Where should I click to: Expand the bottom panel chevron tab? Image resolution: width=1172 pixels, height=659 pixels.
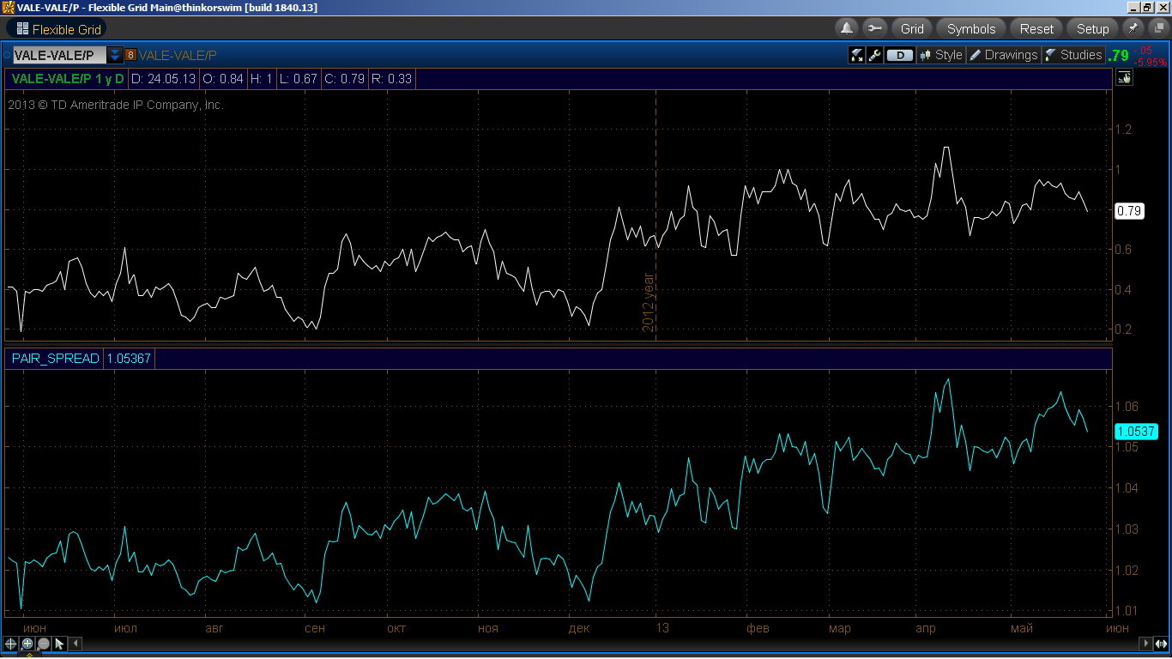click(x=28, y=655)
